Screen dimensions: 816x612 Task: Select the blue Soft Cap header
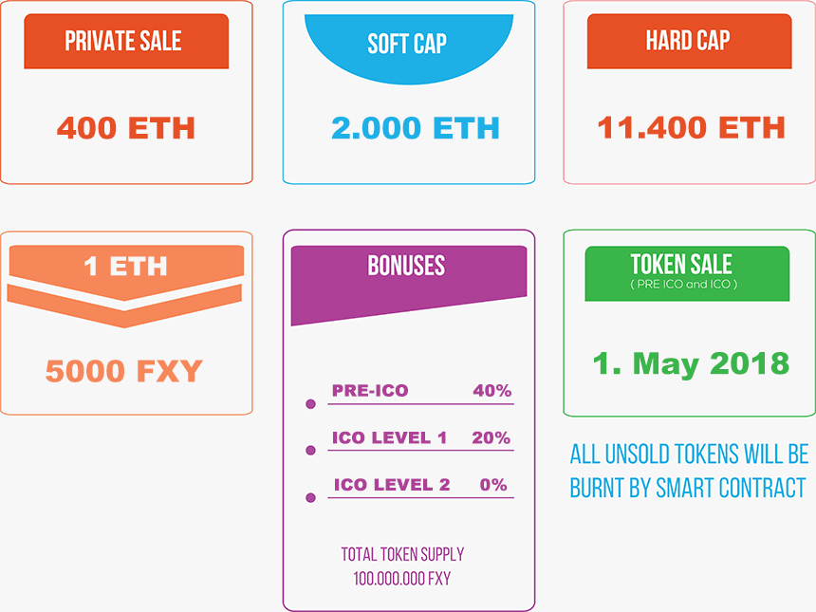pyautogui.click(x=408, y=44)
